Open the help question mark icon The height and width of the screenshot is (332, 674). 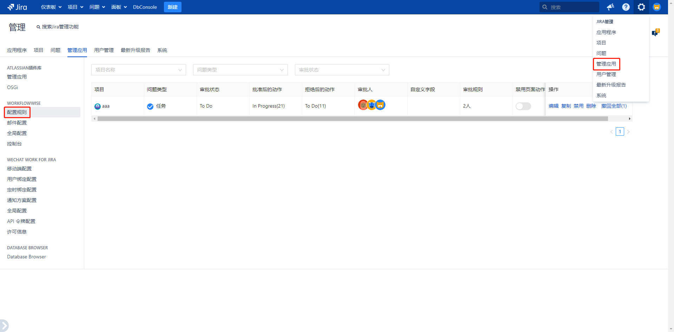click(626, 7)
